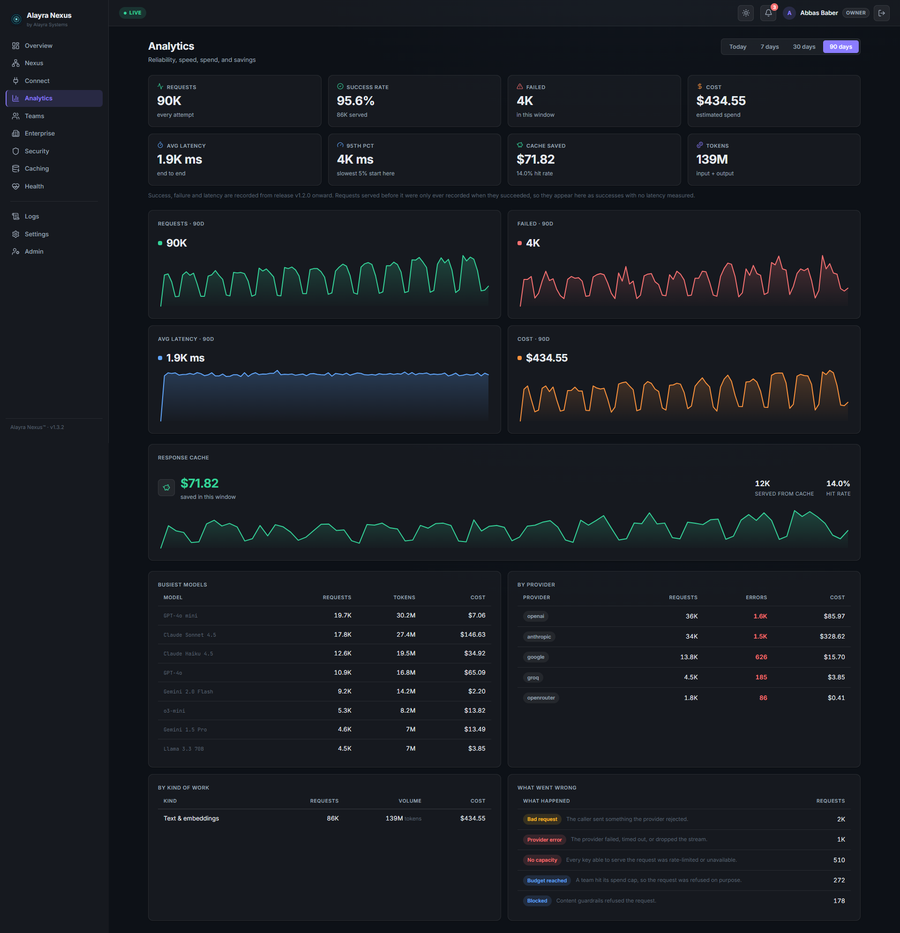The height and width of the screenshot is (933, 900).
Task: Click the LIVE status badge
Action: coord(132,13)
